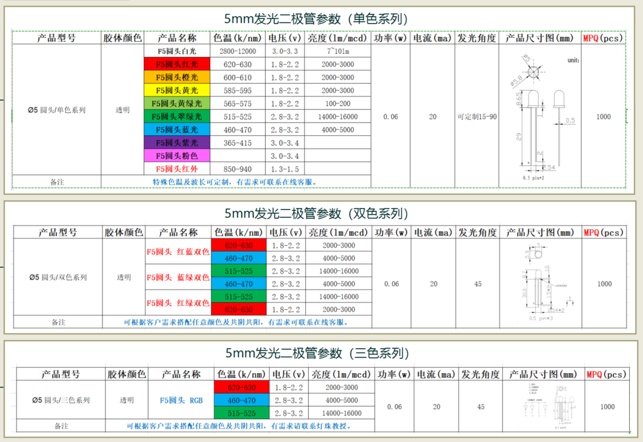Click the F5圆头白光 product name cell
The height and width of the screenshot is (442, 643).
tap(177, 51)
